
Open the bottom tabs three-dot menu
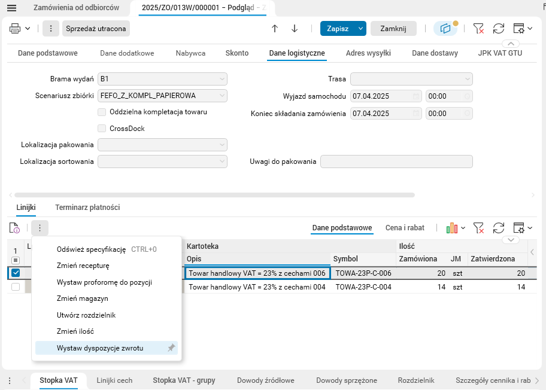tap(10, 380)
